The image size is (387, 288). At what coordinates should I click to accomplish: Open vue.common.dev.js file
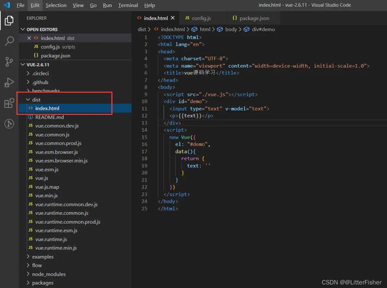point(57,126)
